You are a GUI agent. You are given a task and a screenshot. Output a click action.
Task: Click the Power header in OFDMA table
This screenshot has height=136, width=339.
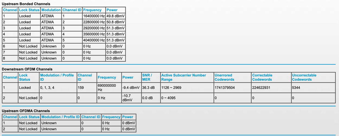[x=128, y=117]
